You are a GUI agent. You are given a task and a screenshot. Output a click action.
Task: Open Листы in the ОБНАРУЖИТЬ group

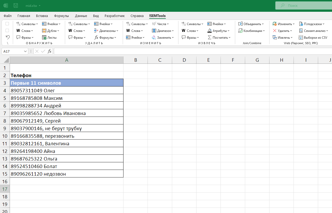coord(49,37)
